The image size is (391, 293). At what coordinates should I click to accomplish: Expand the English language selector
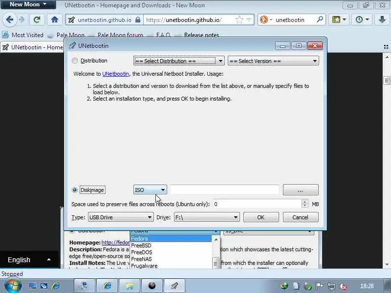tap(29, 260)
